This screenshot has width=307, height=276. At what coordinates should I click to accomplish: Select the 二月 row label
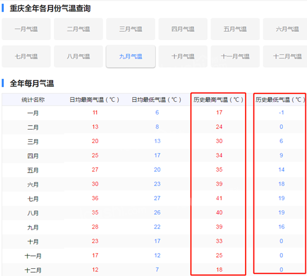click(33, 127)
